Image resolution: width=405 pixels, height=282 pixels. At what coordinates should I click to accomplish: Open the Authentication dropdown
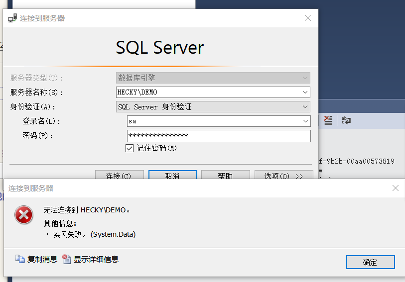(213, 107)
